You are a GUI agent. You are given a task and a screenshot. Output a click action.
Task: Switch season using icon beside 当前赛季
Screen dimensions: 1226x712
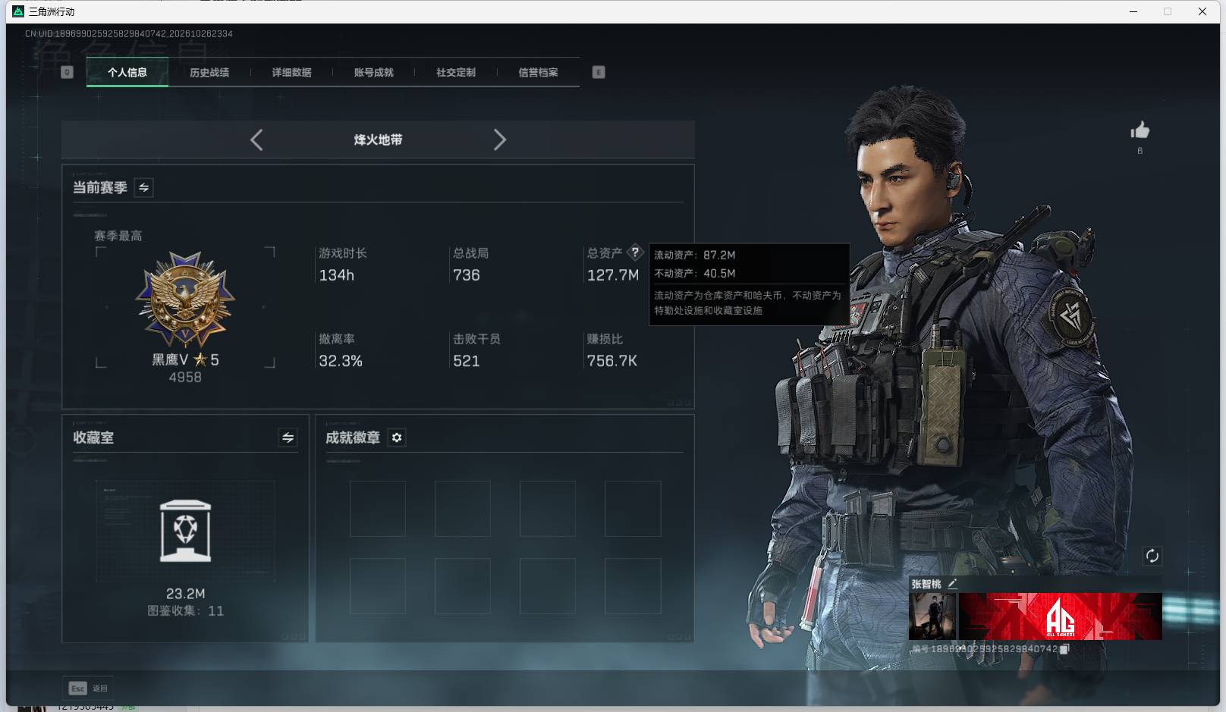point(143,187)
